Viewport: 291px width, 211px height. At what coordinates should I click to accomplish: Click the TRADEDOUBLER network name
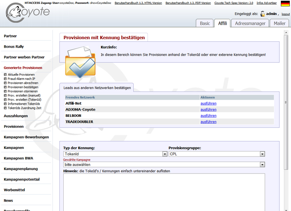point(79,122)
